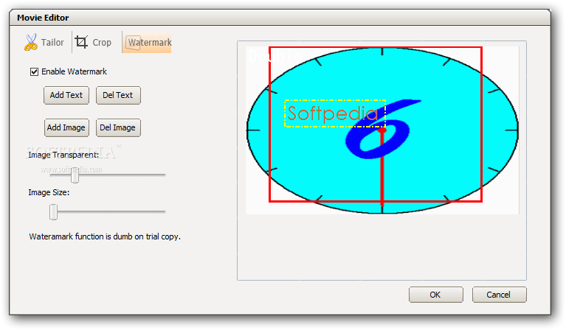Click the Del Image button

[x=118, y=127]
